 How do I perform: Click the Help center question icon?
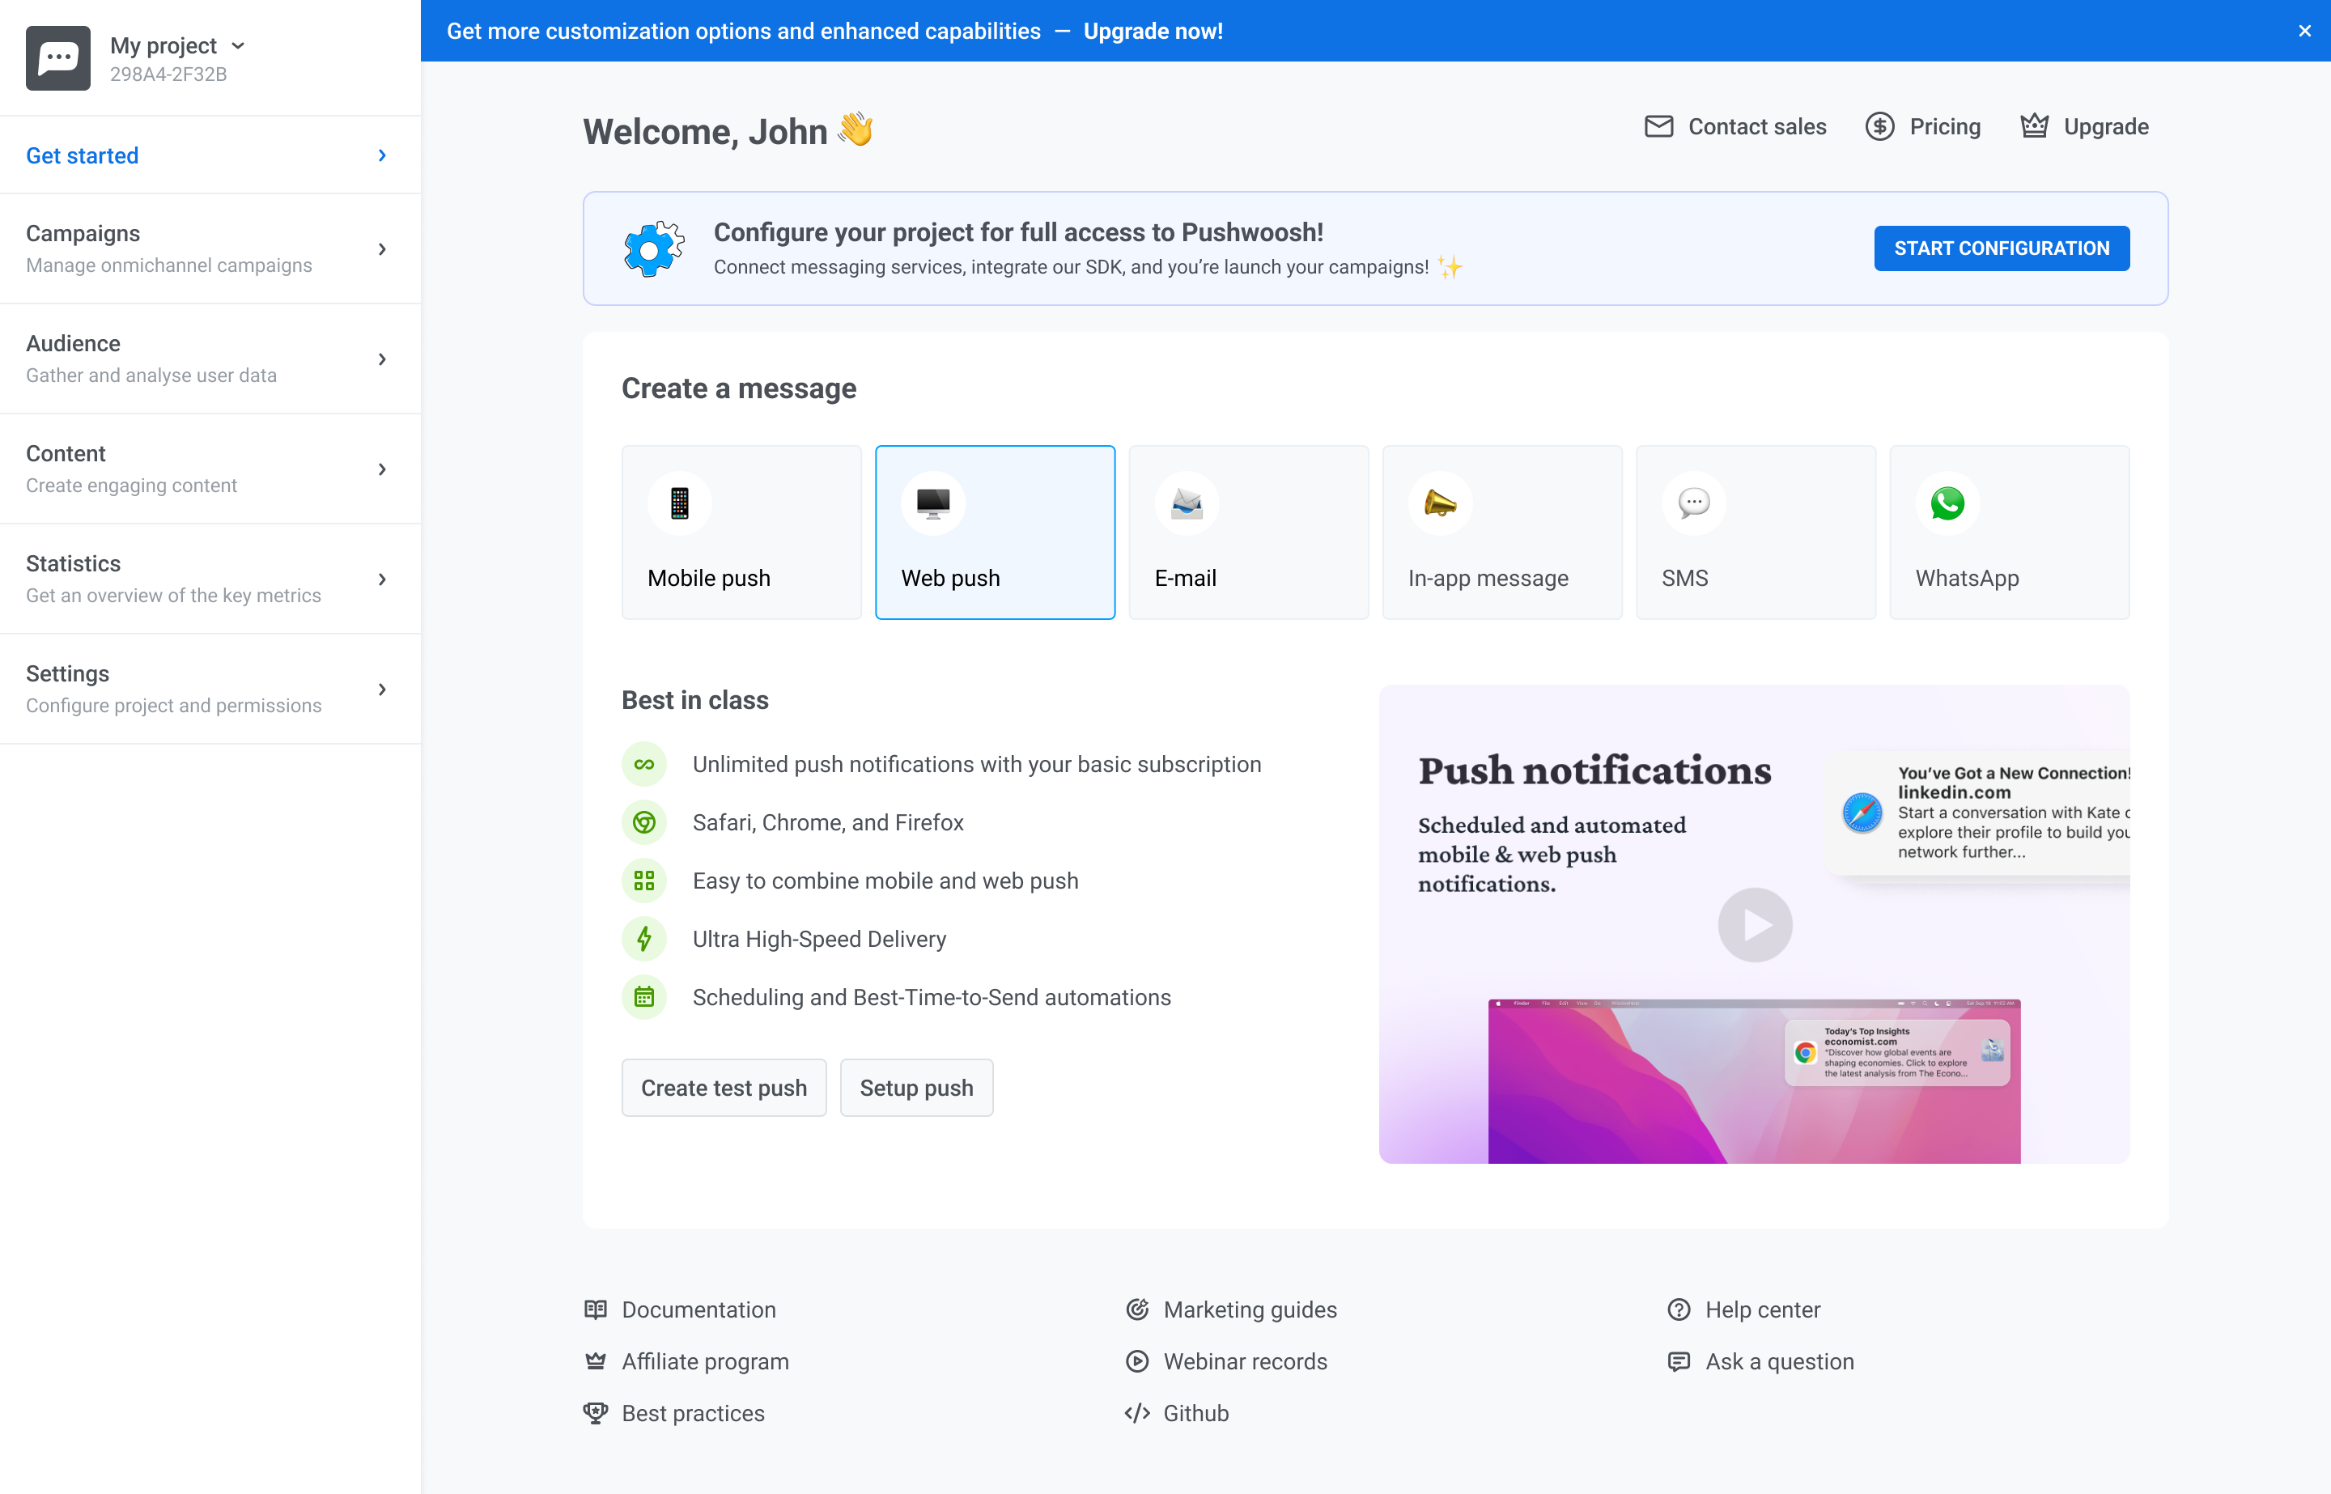coord(1679,1309)
